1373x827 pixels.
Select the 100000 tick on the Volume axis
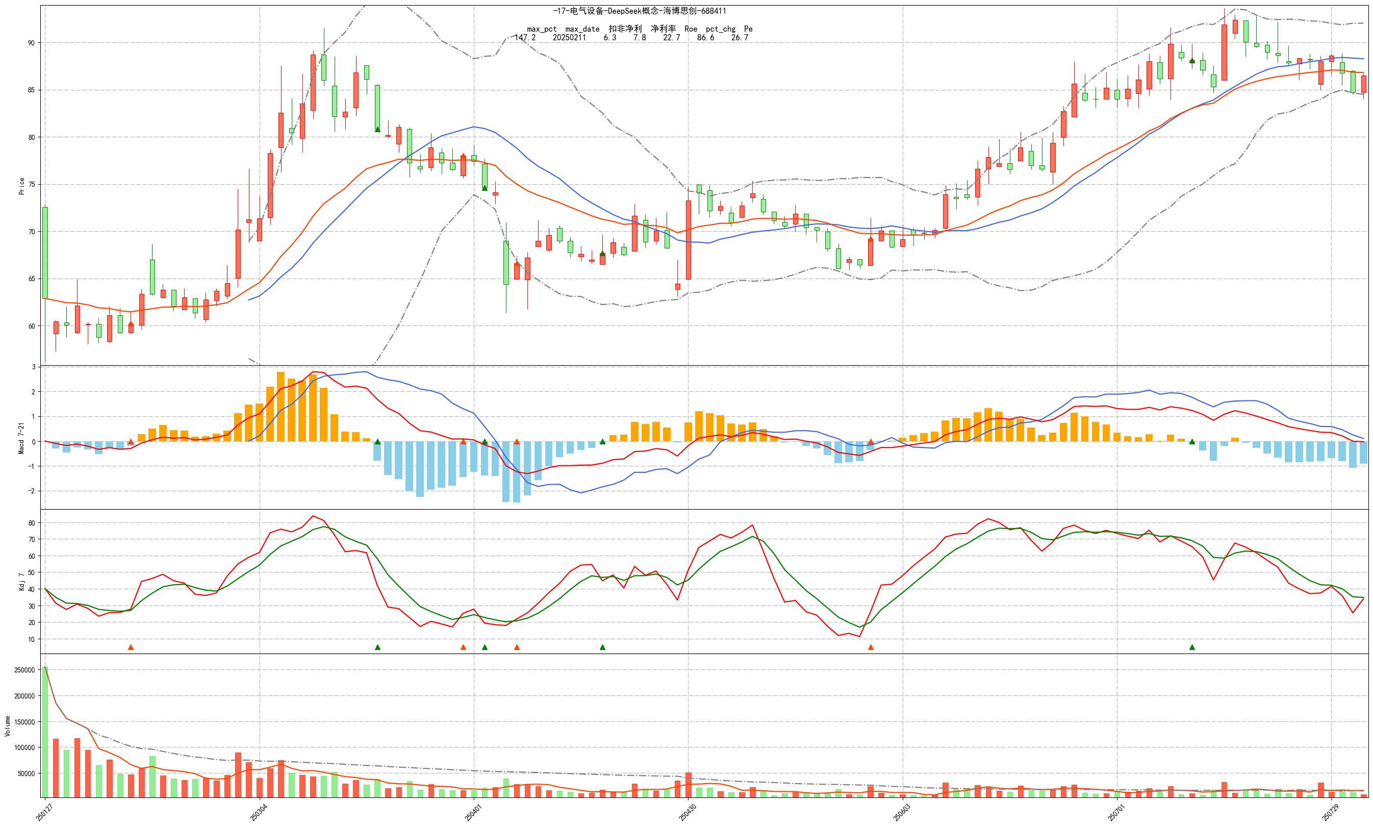click(25, 748)
